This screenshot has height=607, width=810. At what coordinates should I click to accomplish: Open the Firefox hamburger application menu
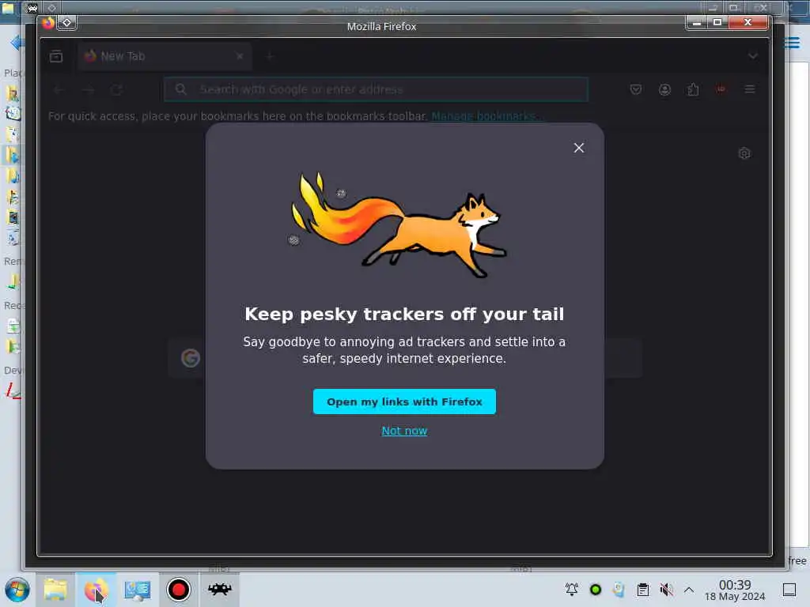pos(750,90)
